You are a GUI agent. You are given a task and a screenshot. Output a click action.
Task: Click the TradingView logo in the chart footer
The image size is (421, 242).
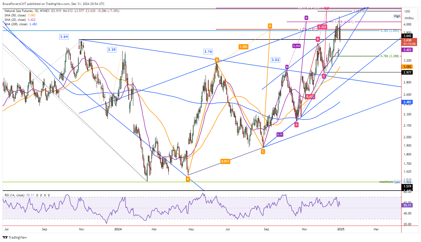(x=15, y=237)
